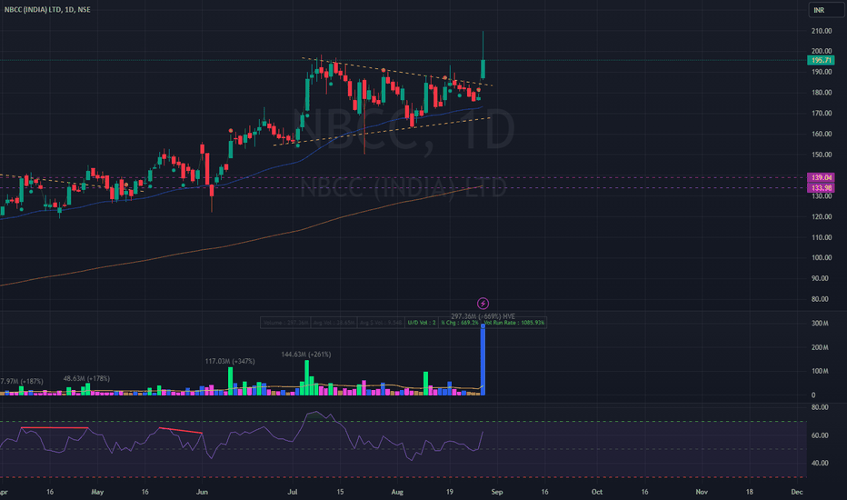Select the 139.04 price level label
Image resolution: width=847 pixels, height=500 pixels.
(x=821, y=177)
